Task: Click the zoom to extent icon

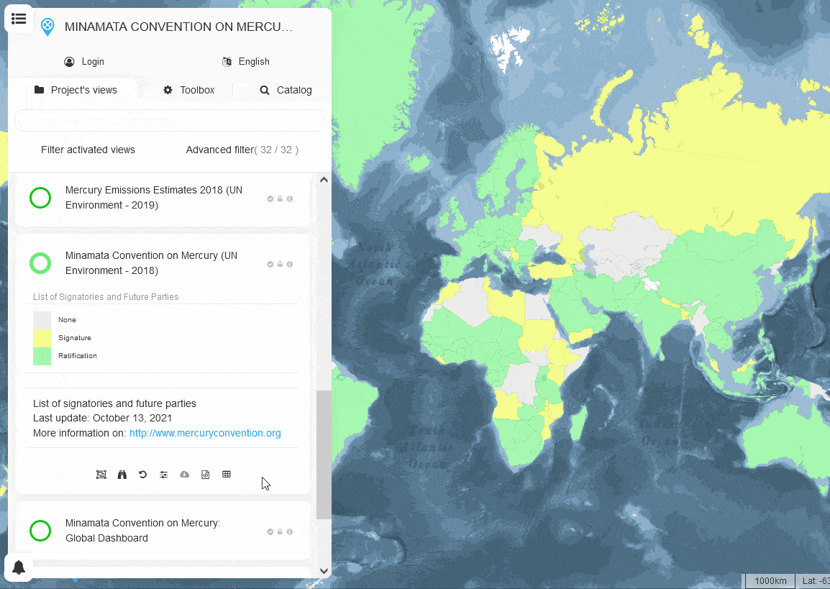Action: pyautogui.click(x=101, y=475)
